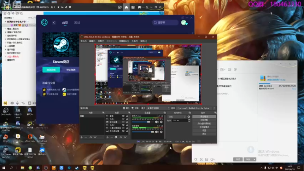This screenshot has width=304, height=171.
Task: Add a new source in OBS
Action: 108,137
